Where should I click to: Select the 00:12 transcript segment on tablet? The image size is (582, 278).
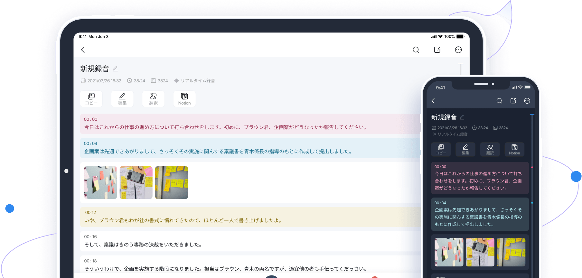[x=250, y=217]
